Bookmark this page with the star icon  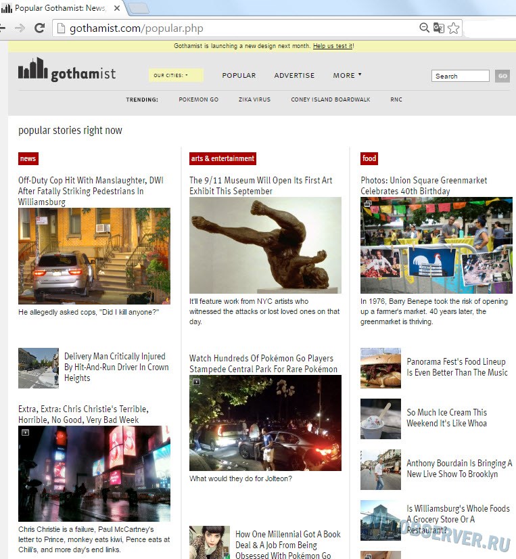tap(453, 28)
